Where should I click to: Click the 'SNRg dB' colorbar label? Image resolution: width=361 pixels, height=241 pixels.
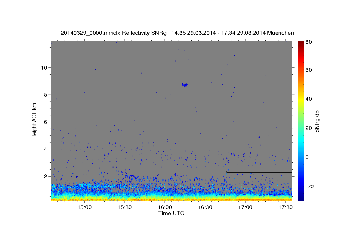[x=316, y=121]
